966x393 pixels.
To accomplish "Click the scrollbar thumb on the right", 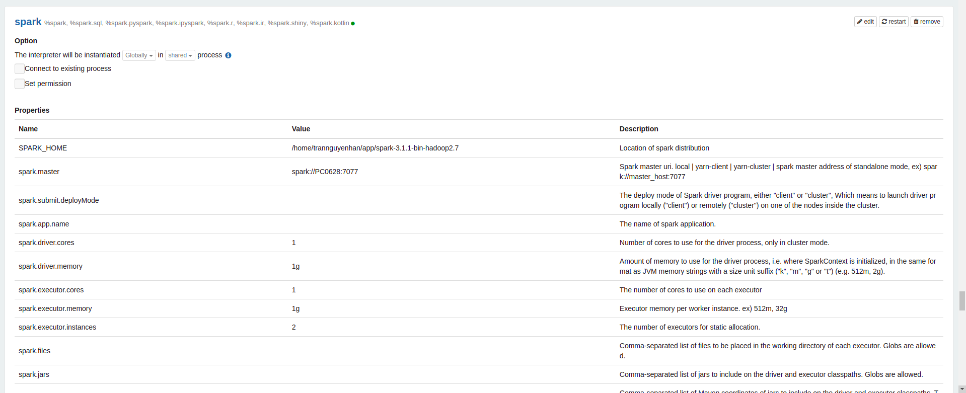I will (962, 301).
